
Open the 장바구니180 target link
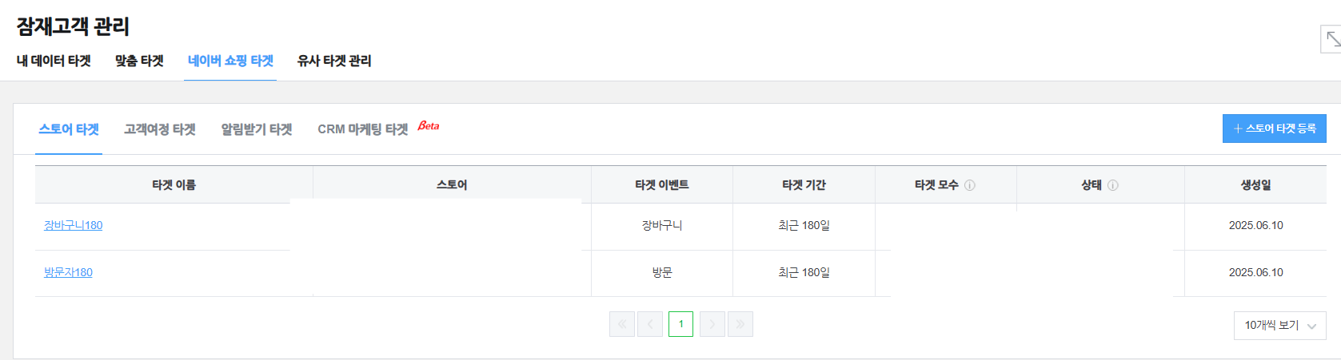[x=73, y=225]
